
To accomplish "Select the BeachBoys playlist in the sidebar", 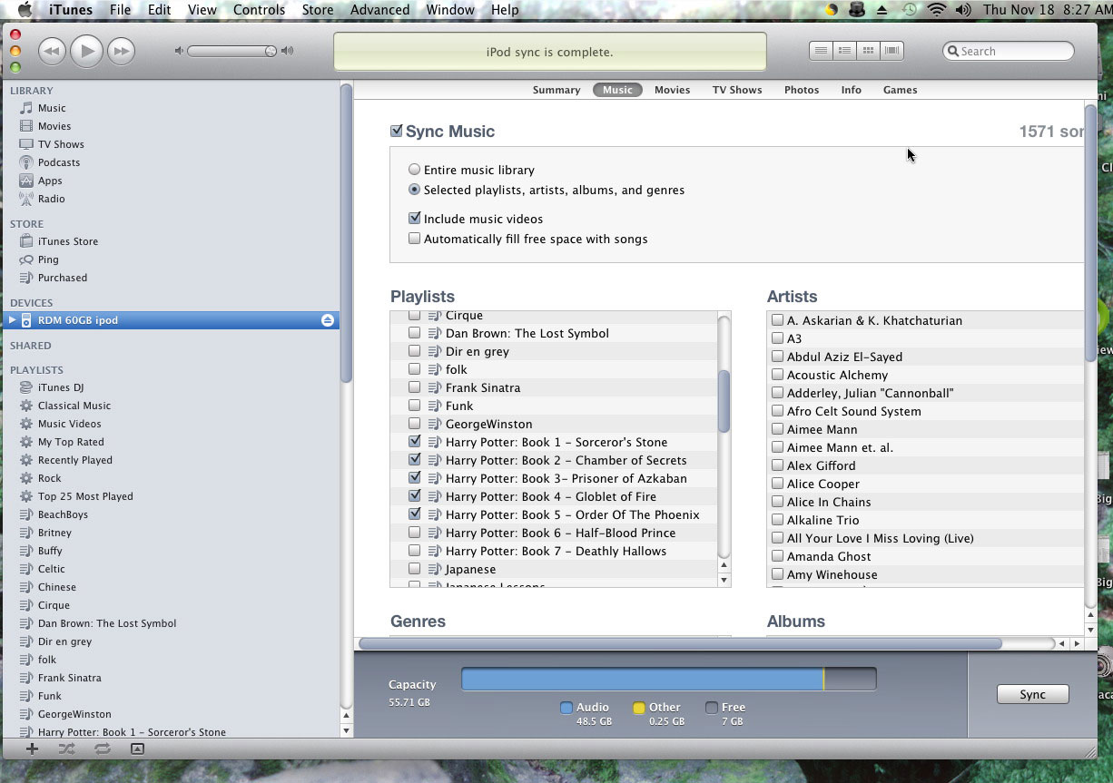I will pyautogui.click(x=63, y=514).
